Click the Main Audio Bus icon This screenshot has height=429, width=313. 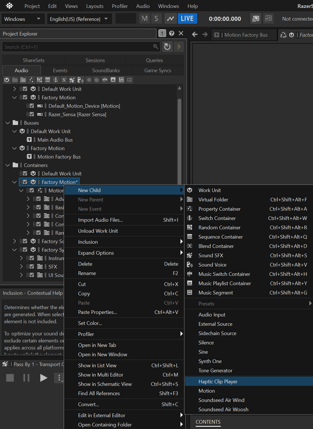click(x=29, y=140)
